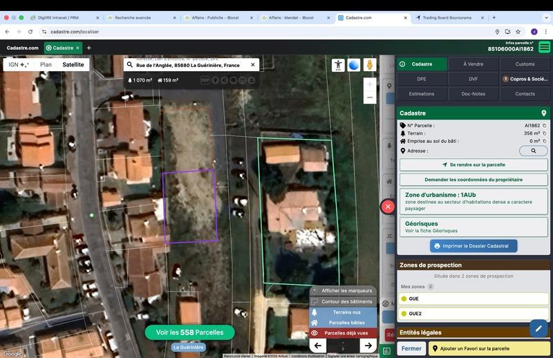Open the accessibility figure icon
This screenshot has height=358, width=553.
tap(338, 65)
